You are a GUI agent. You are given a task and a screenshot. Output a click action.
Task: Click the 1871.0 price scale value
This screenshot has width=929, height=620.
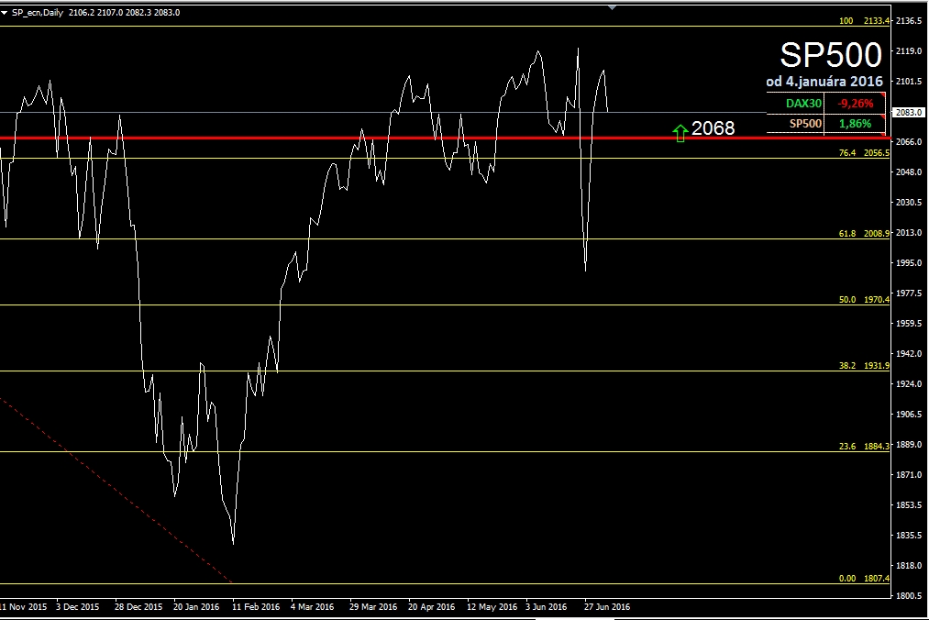pos(909,474)
